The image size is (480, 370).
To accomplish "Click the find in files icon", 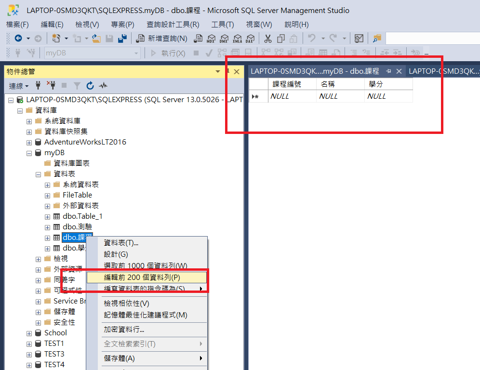I will coord(377,38).
